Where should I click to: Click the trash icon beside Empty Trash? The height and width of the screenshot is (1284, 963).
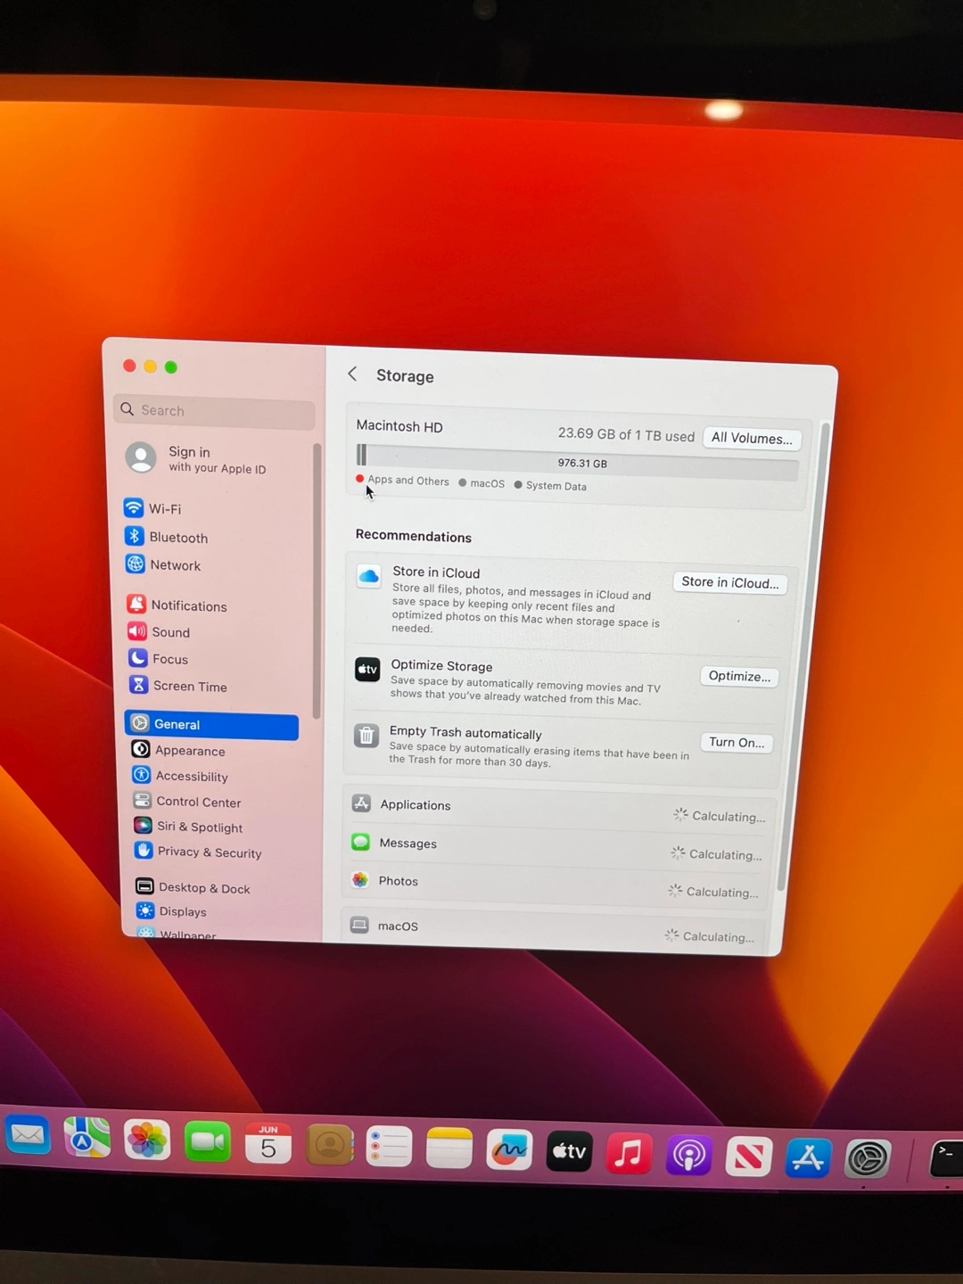pyautogui.click(x=366, y=736)
